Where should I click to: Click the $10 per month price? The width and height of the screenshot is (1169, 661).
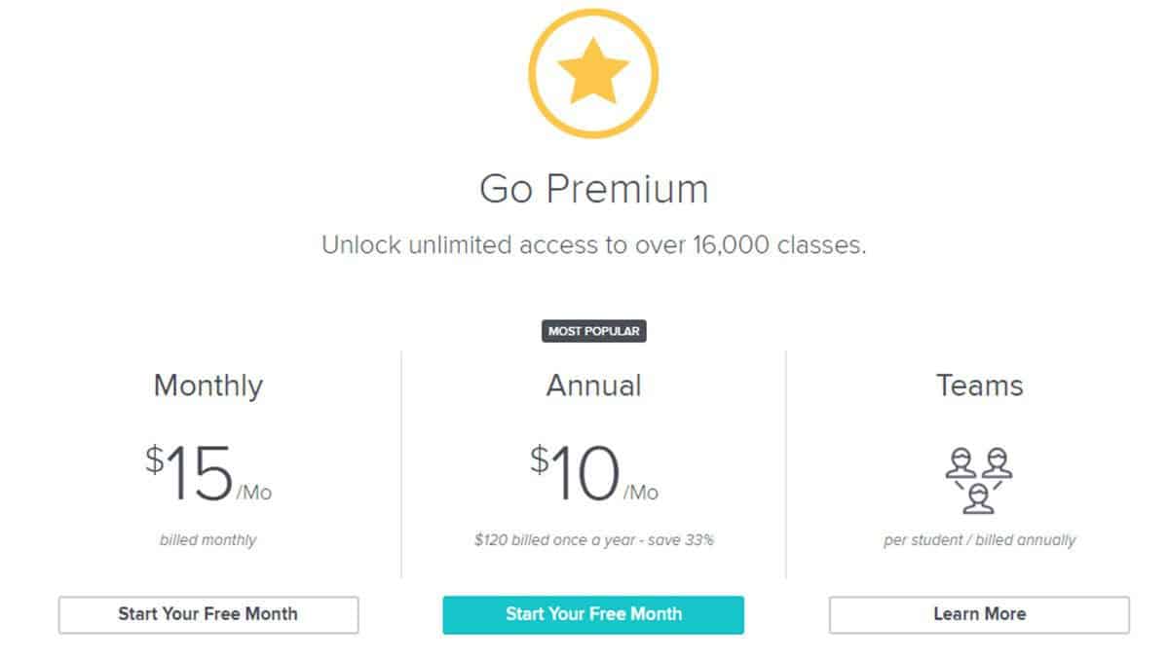(593, 474)
